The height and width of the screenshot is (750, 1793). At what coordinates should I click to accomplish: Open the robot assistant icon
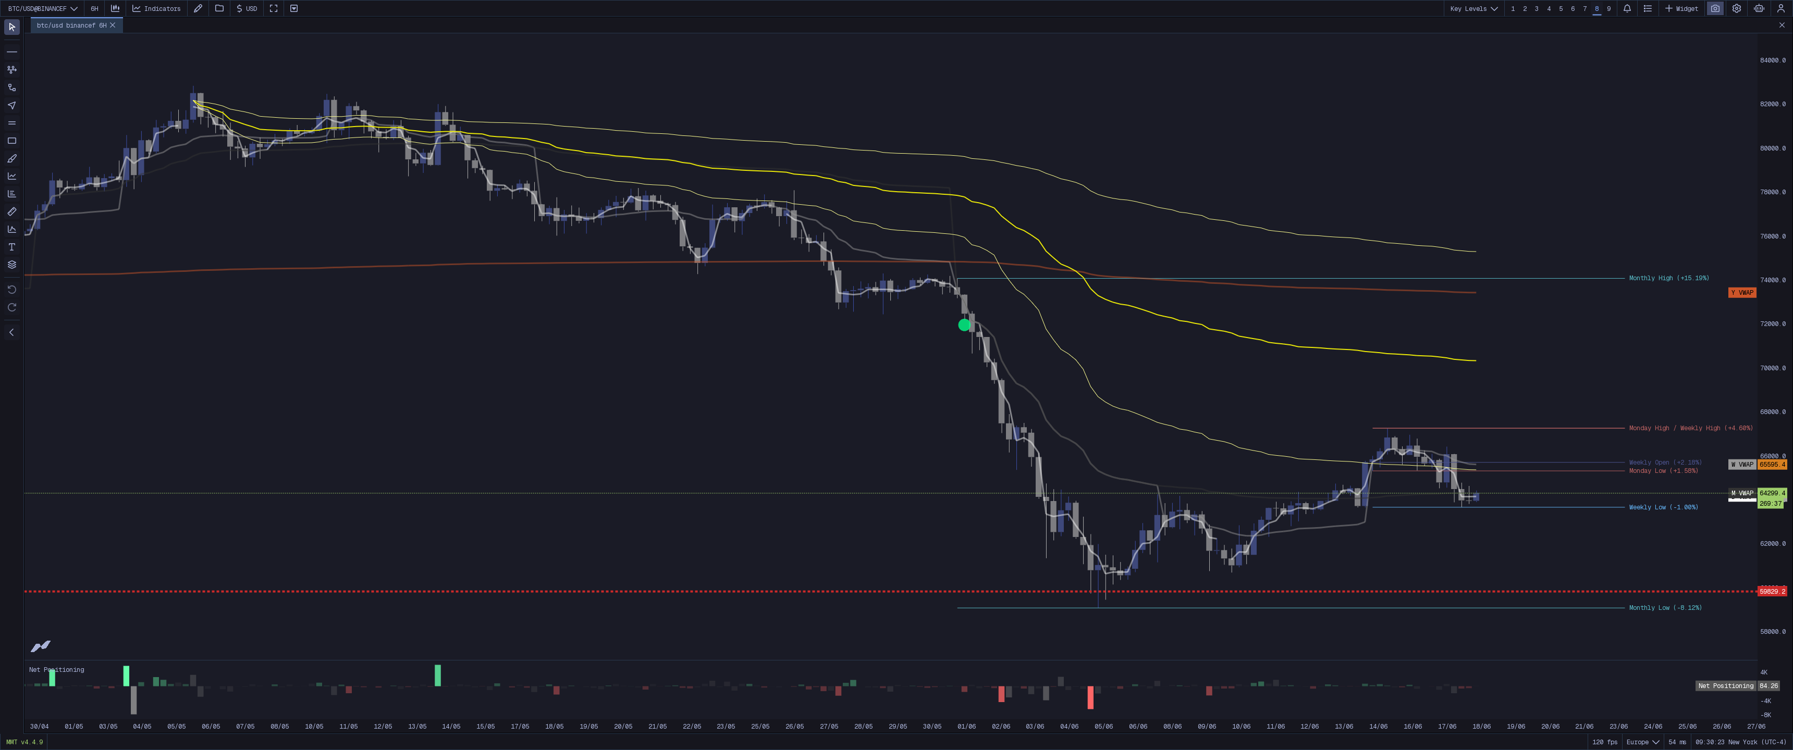click(1759, 8)
